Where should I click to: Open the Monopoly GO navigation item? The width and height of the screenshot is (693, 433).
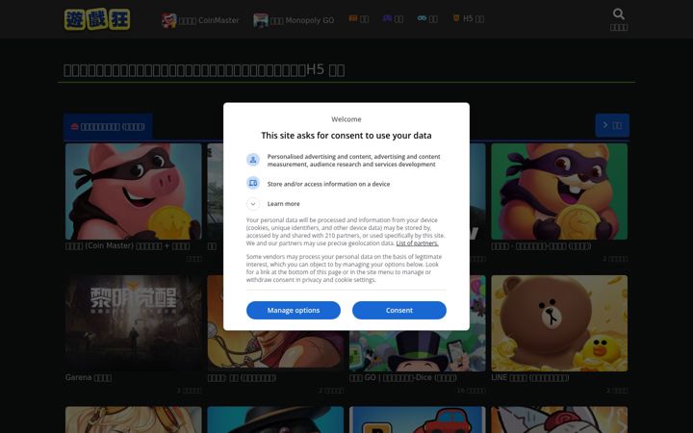coord(294,20)
